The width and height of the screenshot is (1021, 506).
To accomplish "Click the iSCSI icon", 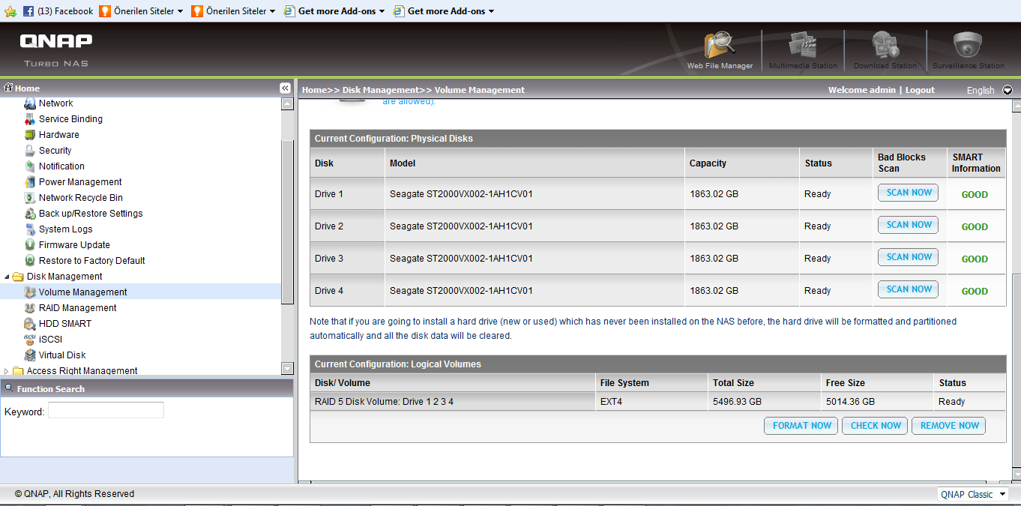I will coord(30,340).
